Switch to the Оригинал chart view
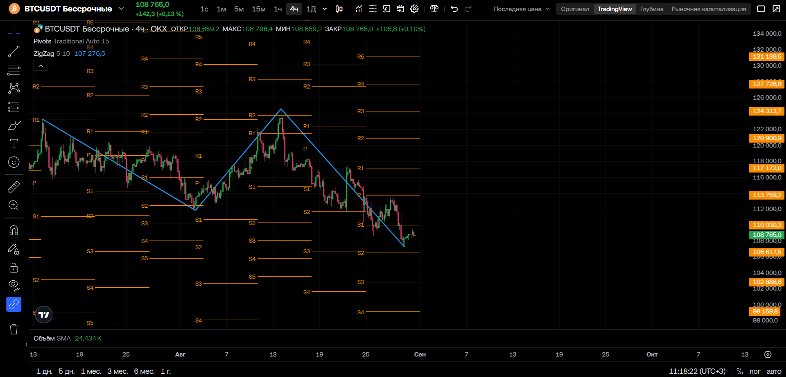Image resolution: width=786 pixels, height=377 pixels. [x=575, y=9]
